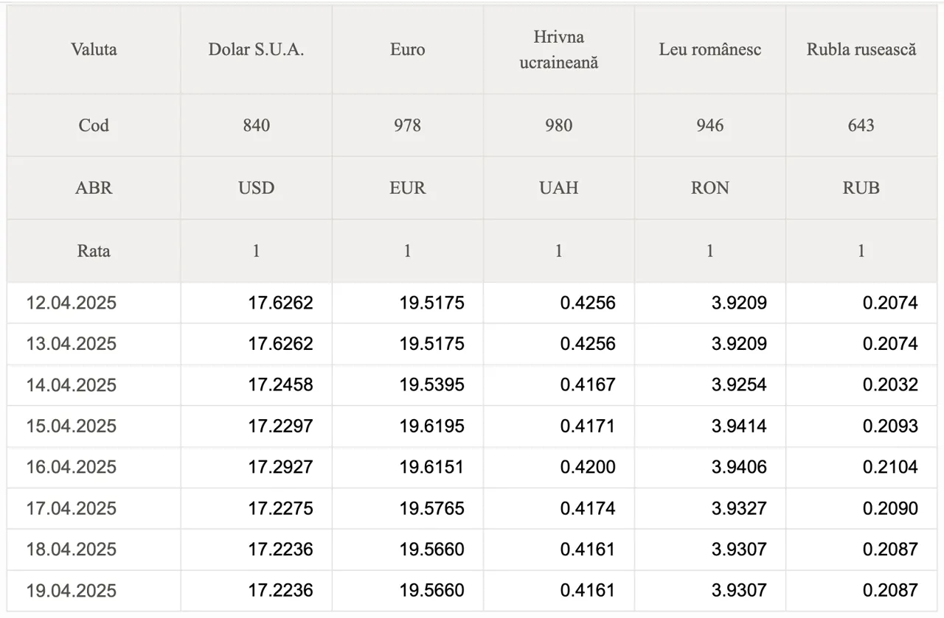Select the RON abbreviation cell

pos(709,188)
